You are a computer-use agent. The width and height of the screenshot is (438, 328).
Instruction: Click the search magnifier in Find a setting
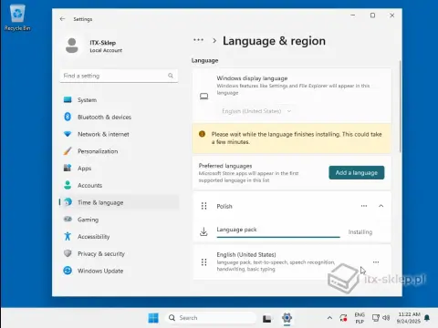[x=171, y=76]
